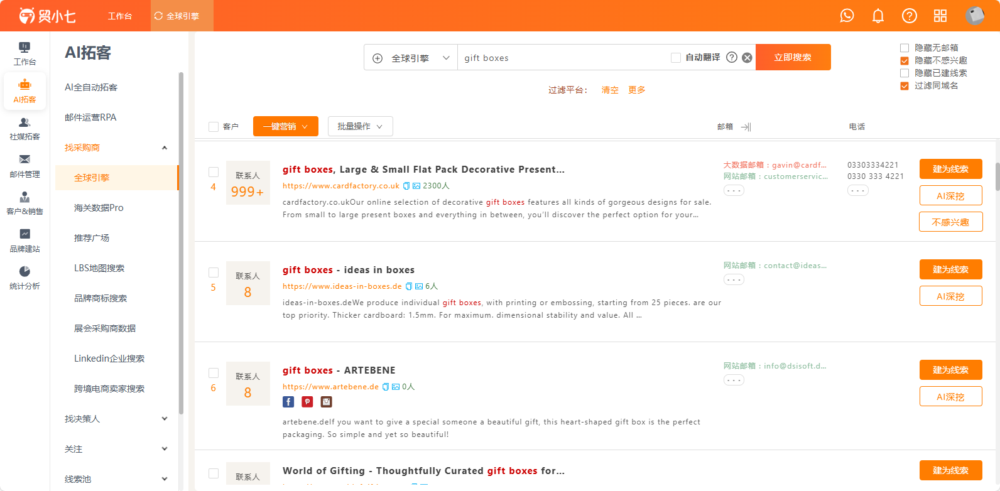The width and height of the screenshot is (1000, 491).
Task: Click the image icon beside ideas-in-boxes.de URL
Action: [x=419, y=286]
